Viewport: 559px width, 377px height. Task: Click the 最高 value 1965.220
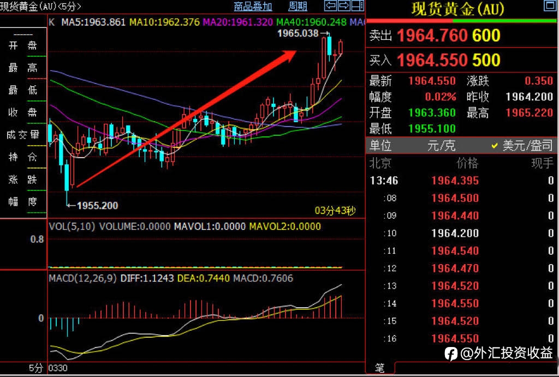click(x=529, y=113)
